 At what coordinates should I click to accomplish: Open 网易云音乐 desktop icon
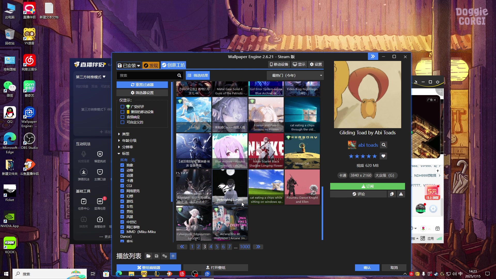point(29,63)
